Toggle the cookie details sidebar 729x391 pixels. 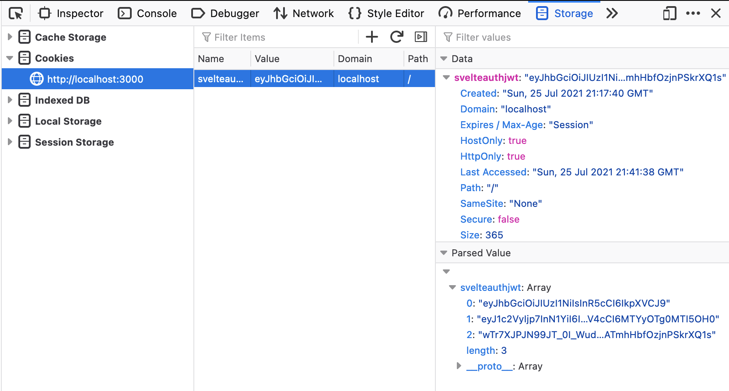tap(421, 37)
